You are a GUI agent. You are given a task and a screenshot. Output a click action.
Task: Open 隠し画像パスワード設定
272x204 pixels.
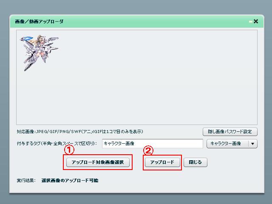[x=230, y=131]
